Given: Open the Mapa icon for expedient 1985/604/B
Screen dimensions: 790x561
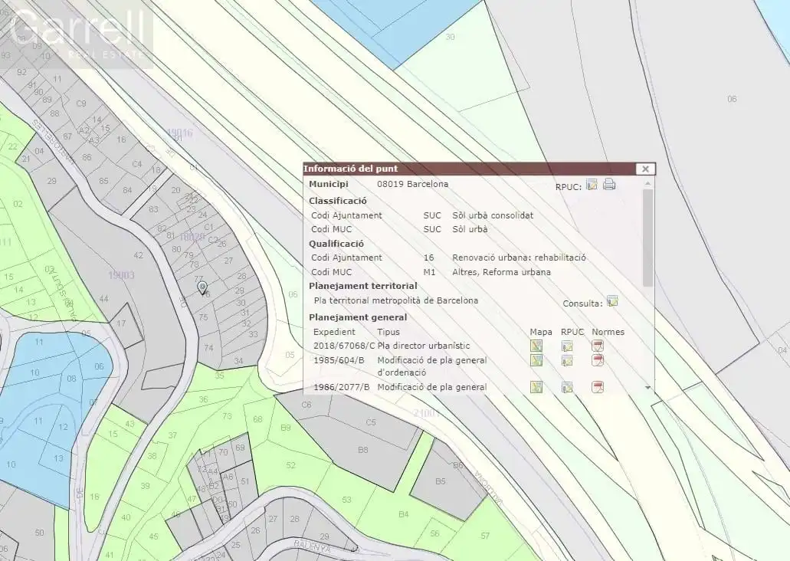Looking at the screenshot, I should 536,360.
